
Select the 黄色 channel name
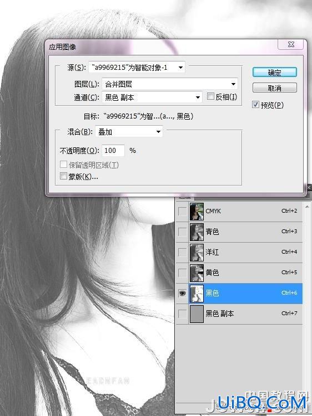[212, 273]
